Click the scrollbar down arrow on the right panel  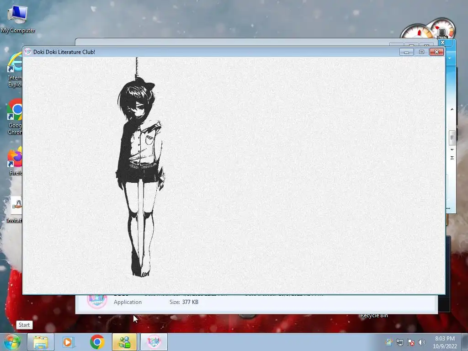point(452,149)
